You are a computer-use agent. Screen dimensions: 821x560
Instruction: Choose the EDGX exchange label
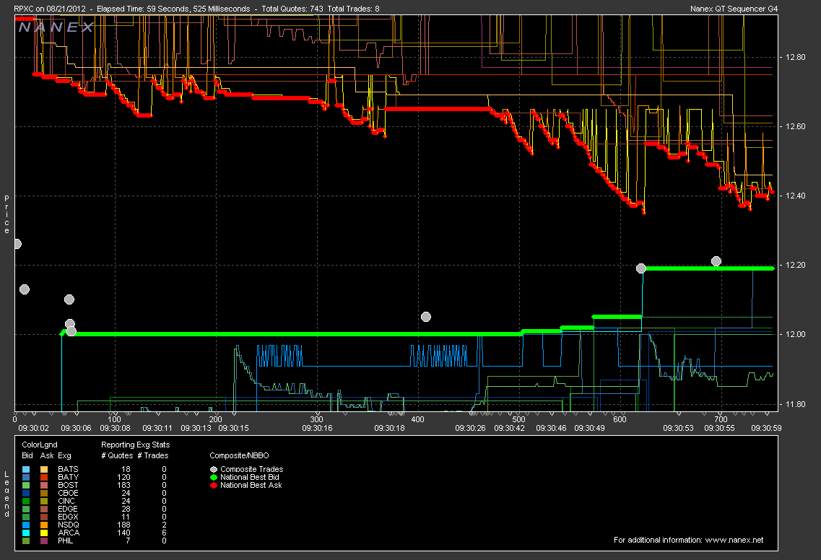pos(68,517)
